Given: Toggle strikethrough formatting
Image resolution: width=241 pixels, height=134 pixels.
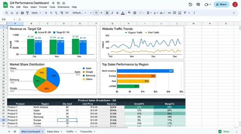Looking at the screenshot, I should tap(117, 13).
